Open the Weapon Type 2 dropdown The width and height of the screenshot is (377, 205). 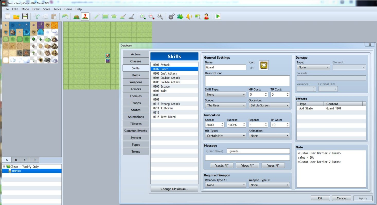(x=269, y=185)
